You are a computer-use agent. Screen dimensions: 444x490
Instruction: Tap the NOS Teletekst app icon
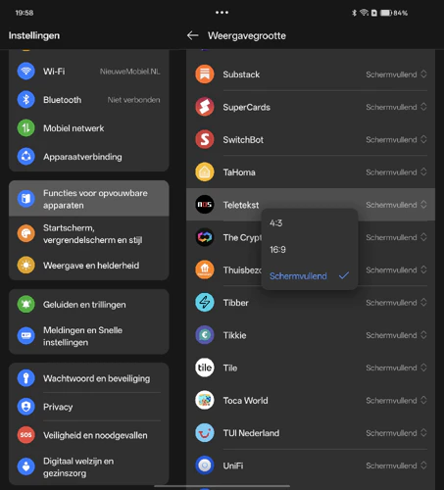coord(205,205)
